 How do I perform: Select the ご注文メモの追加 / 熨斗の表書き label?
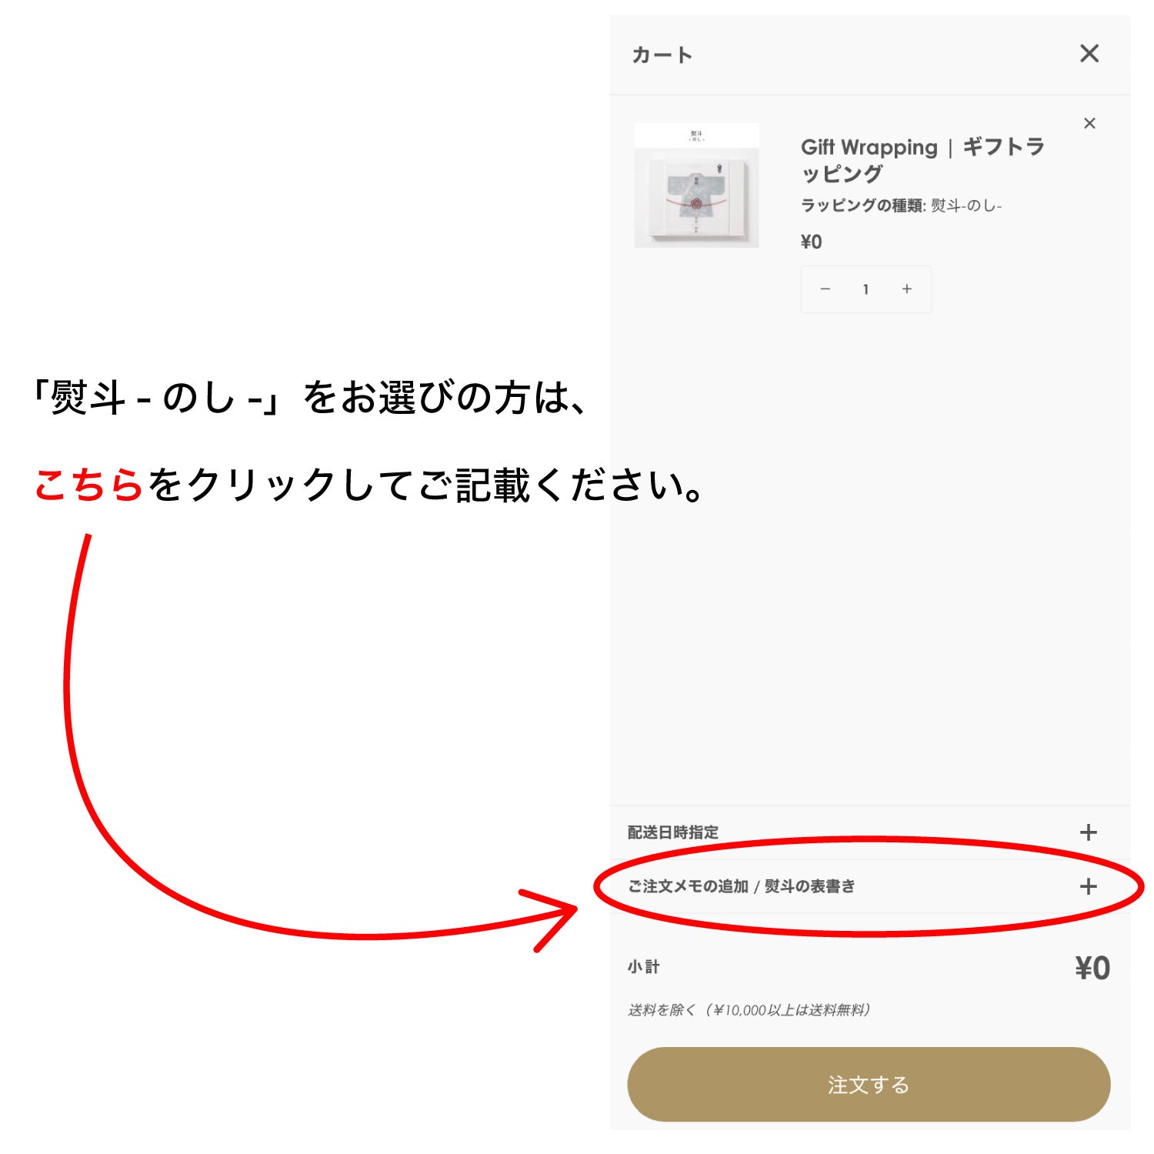(742, 886)
